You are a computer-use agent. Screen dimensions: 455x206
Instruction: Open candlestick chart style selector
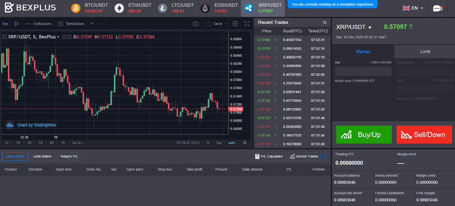click(x=16, y=24)
